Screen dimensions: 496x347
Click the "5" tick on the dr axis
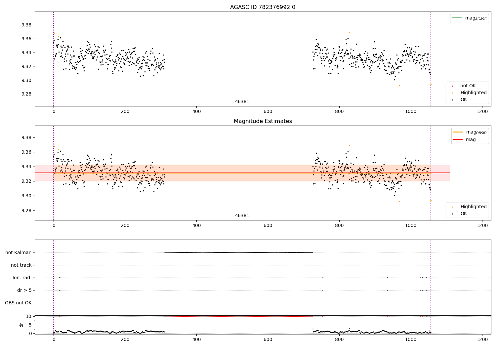tap(30, 325)
